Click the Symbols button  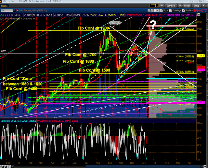[x=171, y=6]
